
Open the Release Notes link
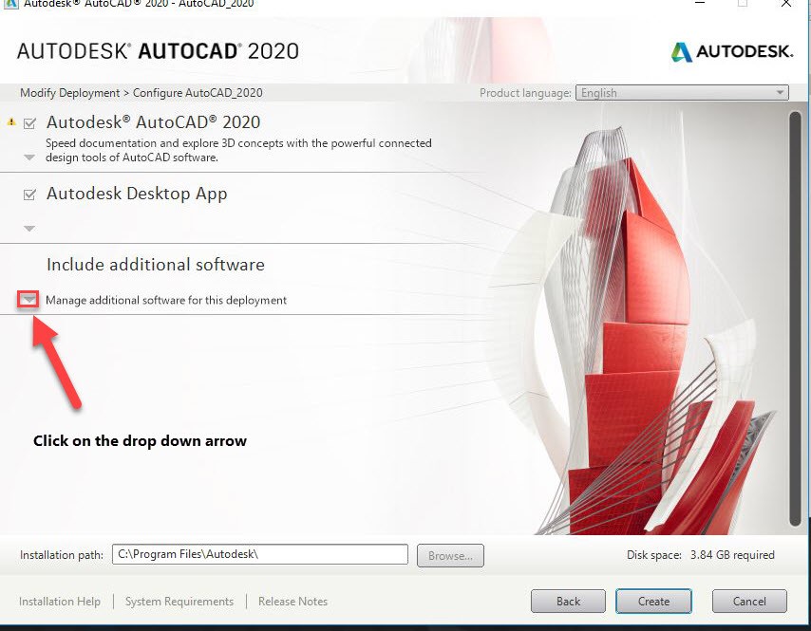[292, 602]
